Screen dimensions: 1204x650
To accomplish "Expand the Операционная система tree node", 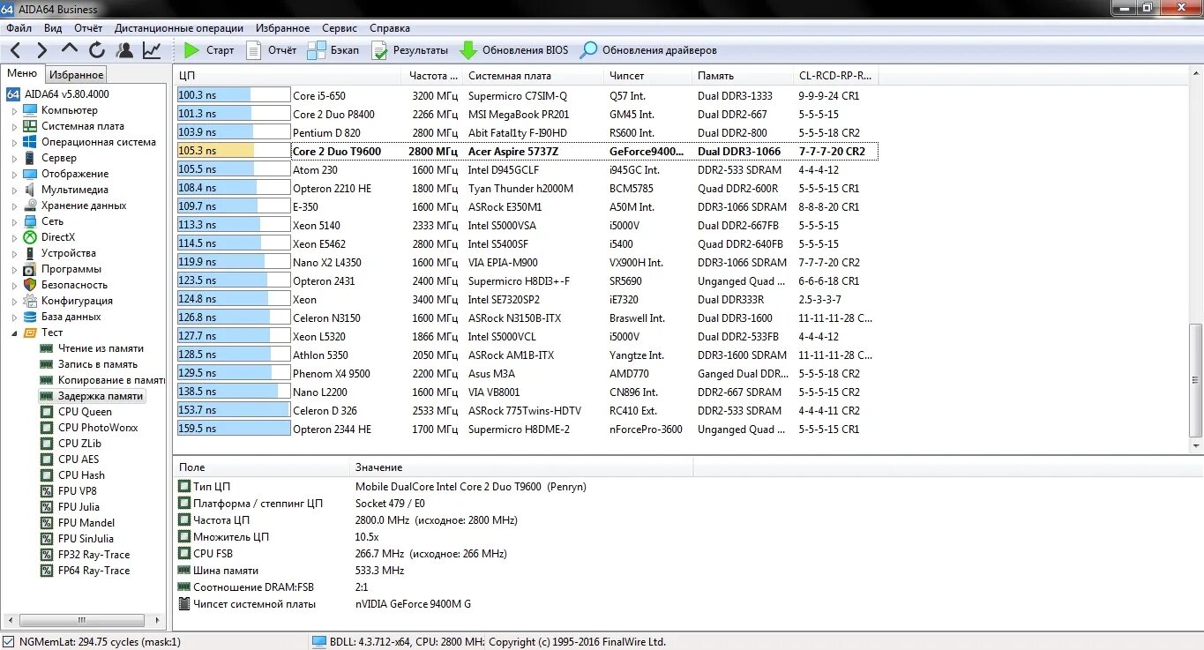I will tap(14, 143).
